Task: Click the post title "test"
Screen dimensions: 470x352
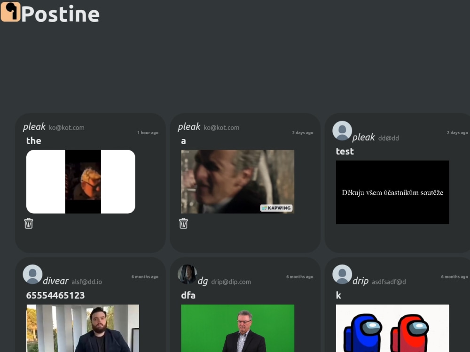Action: click(x=345, y=152)
